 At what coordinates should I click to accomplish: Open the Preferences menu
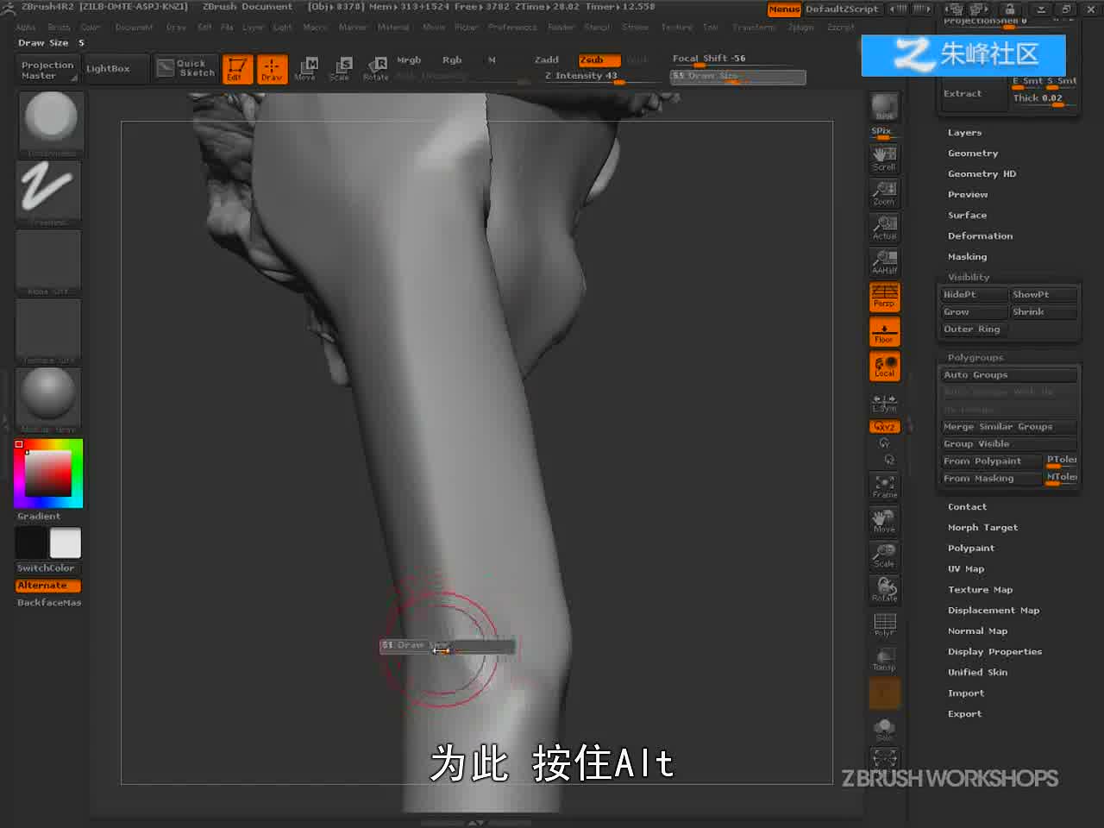pos(512,28)
